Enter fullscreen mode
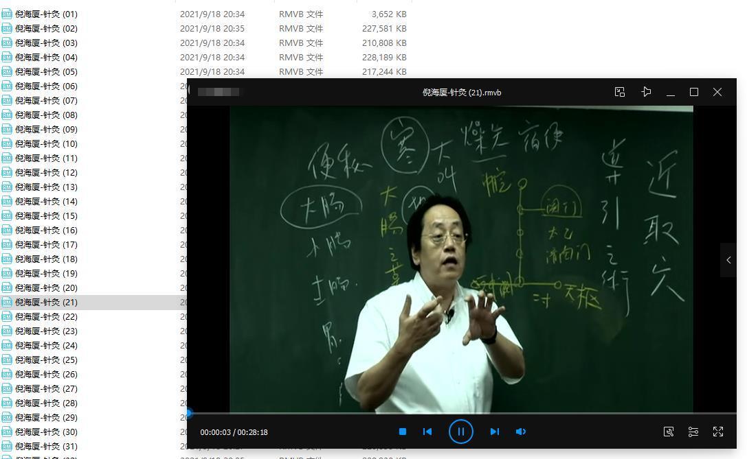 coord(718,432)
